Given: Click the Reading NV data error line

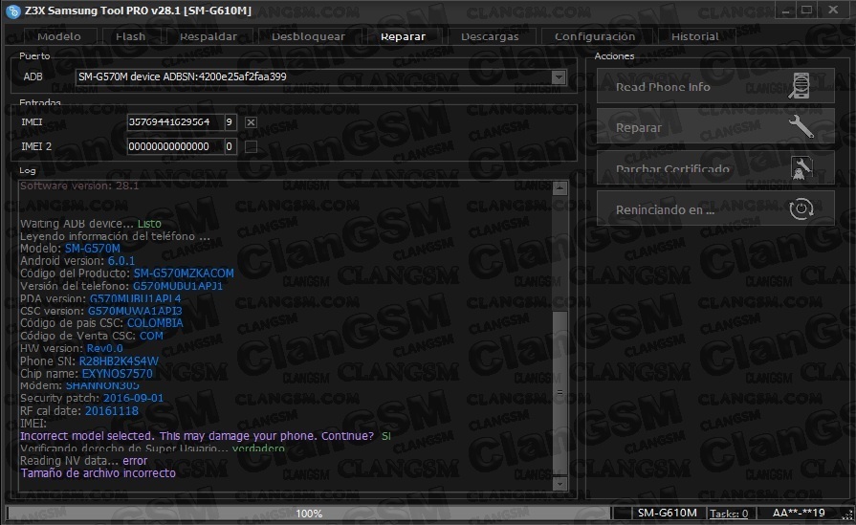Looking at the screenshot, I should click(x=83, y=461).
